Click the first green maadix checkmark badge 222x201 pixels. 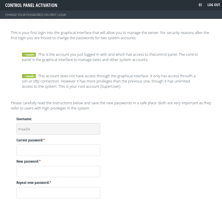coord(29,55)
